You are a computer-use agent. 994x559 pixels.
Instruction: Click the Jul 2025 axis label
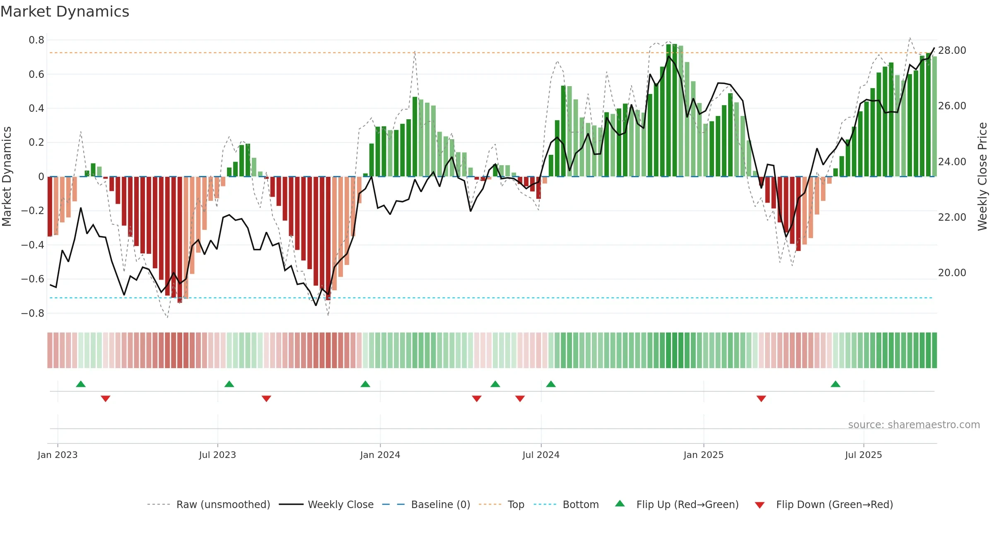pos(864,455)
